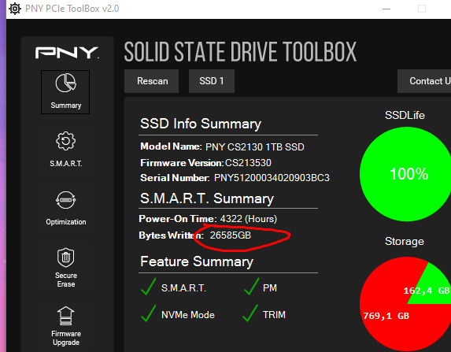Click the PM feature green checkmark
Screen dimensions: 451x352
coord(251,287)
